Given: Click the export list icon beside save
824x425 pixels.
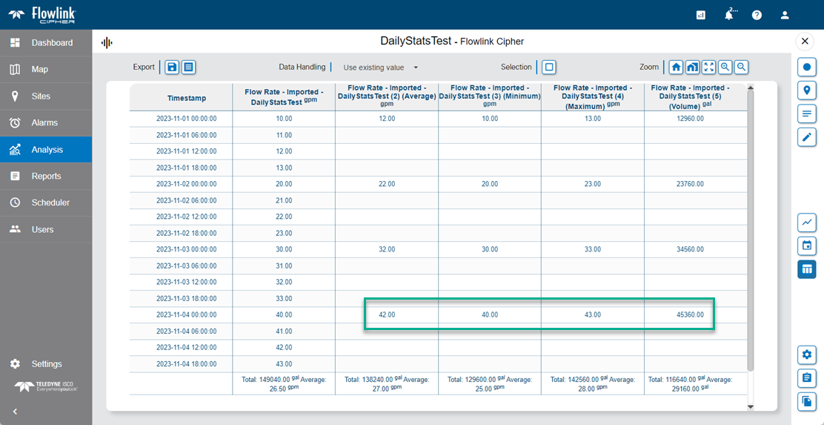Looking at the screenshot, I should pyautogui.click(x=189, y=67).
